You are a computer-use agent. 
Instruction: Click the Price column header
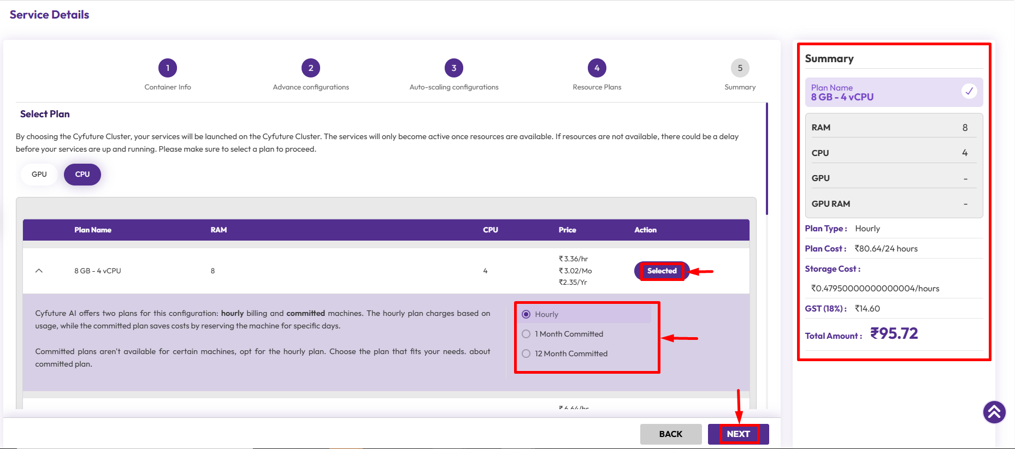point(567,230)
